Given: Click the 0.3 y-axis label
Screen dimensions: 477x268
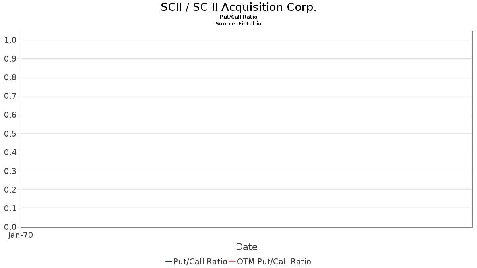Looking at the screenshot, I should [10, 171].
